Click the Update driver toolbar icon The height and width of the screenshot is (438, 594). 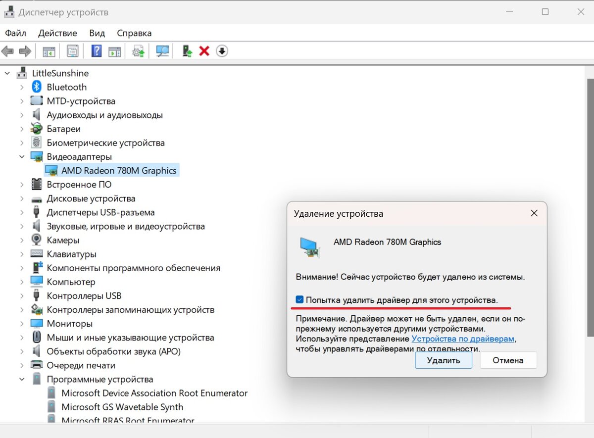pyautogui.click(x=139, y=51)
